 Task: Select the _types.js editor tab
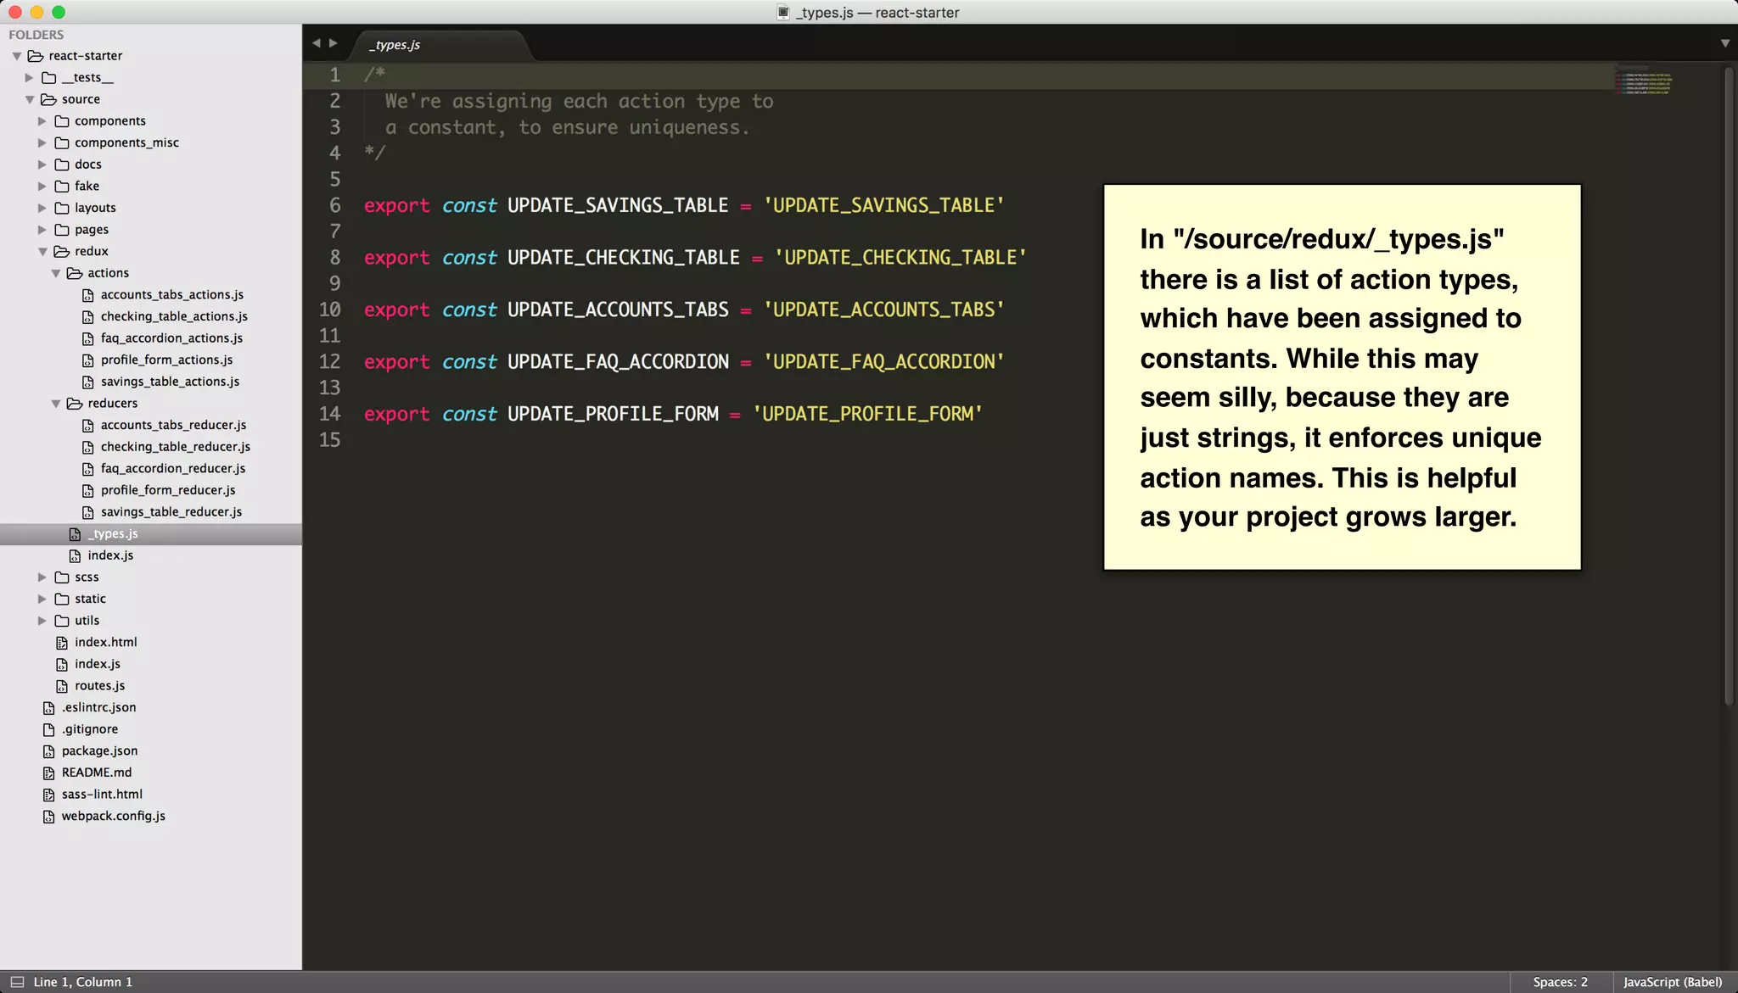(441, 45)
